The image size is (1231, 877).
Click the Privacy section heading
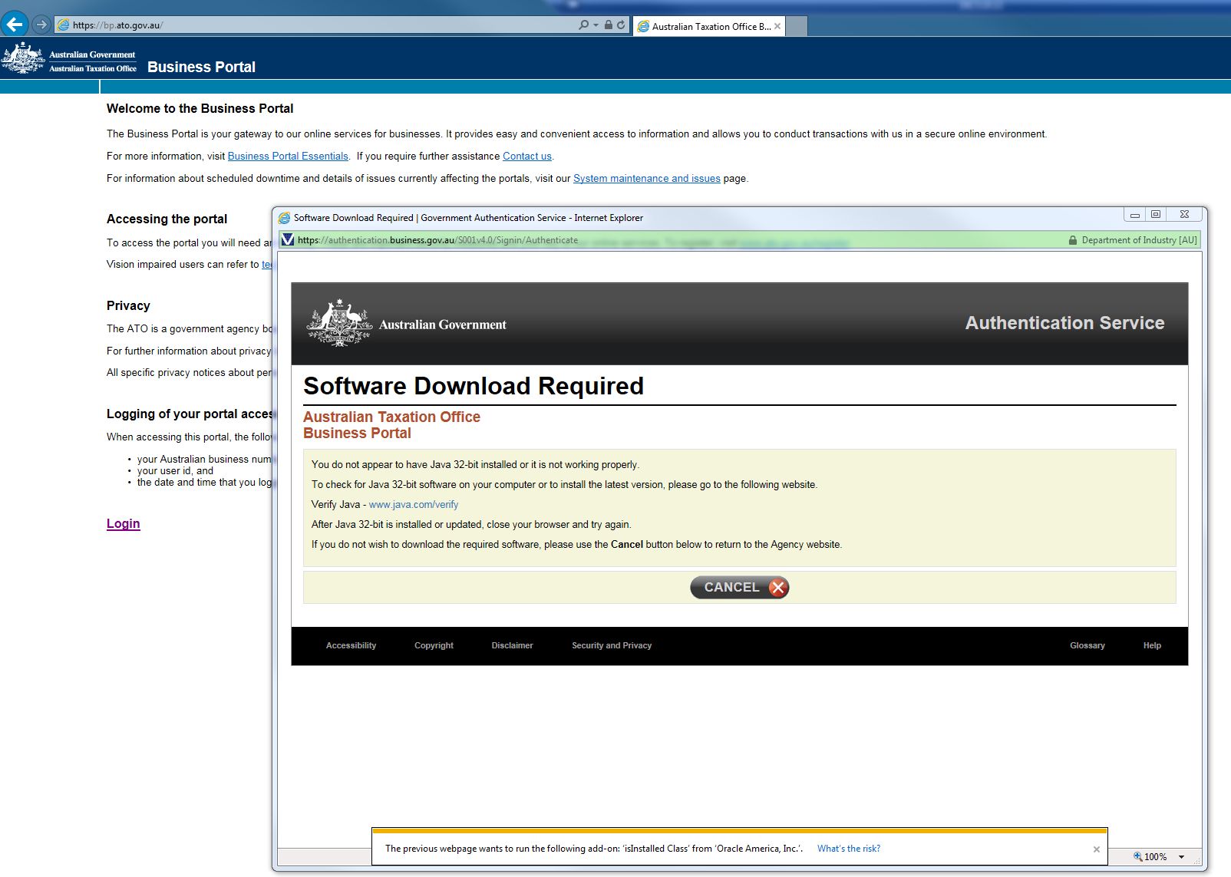pyautogui.click(x=128, y=305)
